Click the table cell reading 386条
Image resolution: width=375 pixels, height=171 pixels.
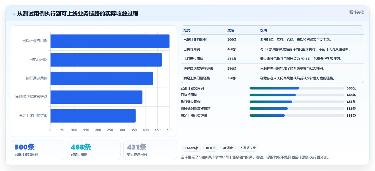(x=232, y=69)
